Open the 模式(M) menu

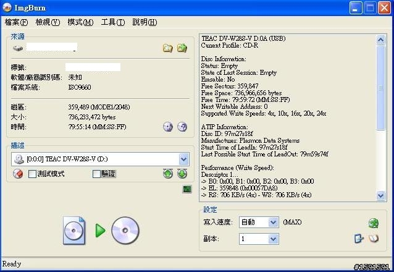click(80, 22)
